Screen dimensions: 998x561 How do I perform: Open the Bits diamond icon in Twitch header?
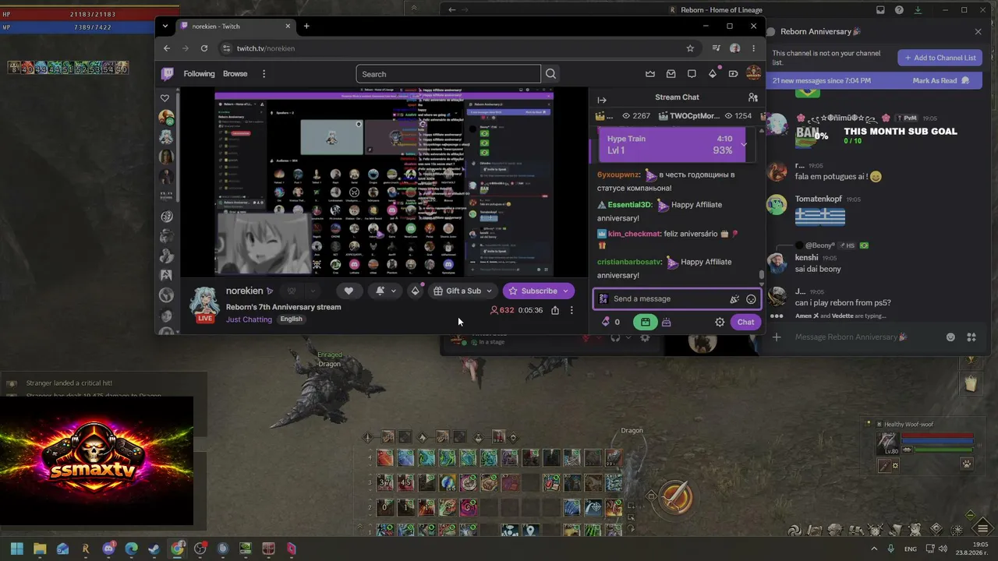click(712, 74)
